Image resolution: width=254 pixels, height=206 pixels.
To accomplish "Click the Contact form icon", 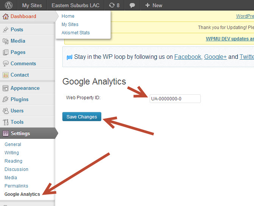I will (x=6, y=75).
